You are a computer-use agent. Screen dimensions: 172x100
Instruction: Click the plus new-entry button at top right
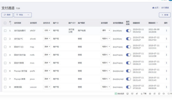(165, 15)
